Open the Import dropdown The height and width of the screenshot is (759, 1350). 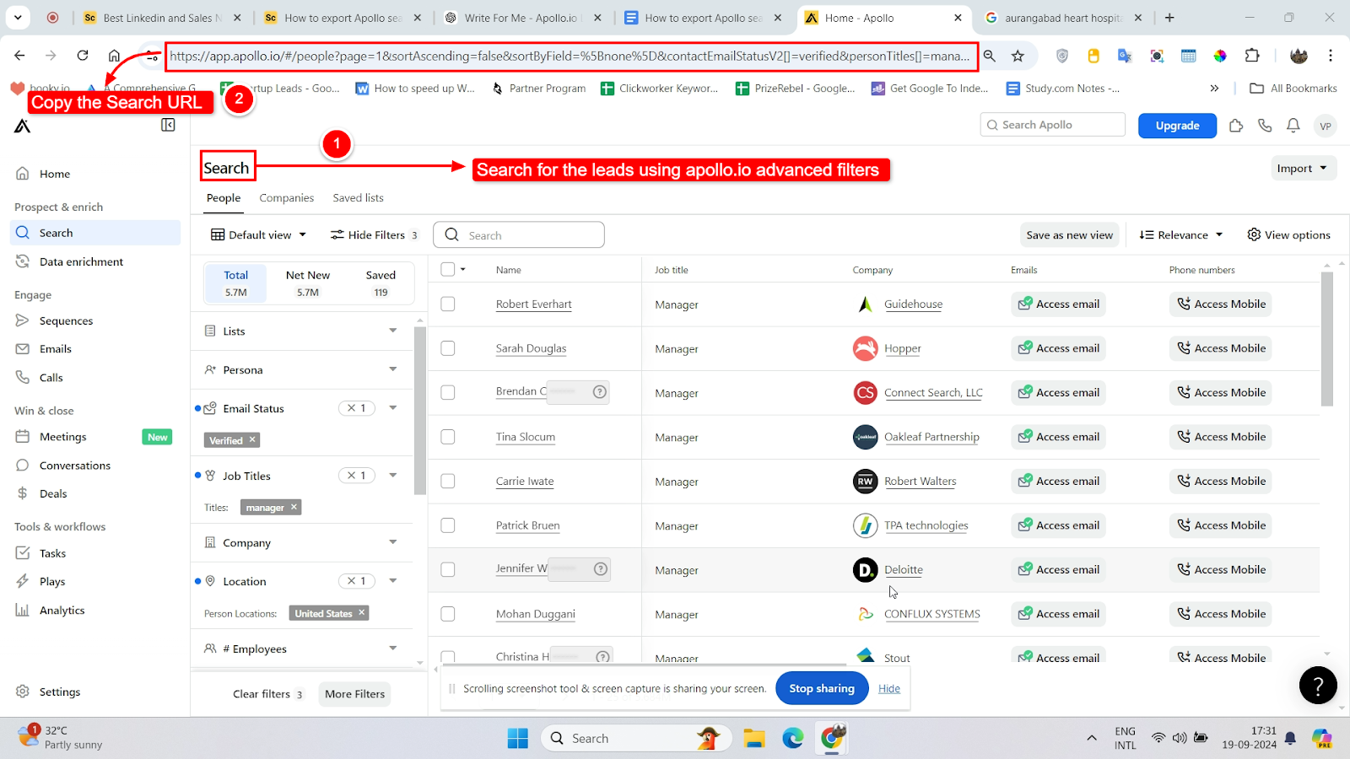(x=1304, y=168)
